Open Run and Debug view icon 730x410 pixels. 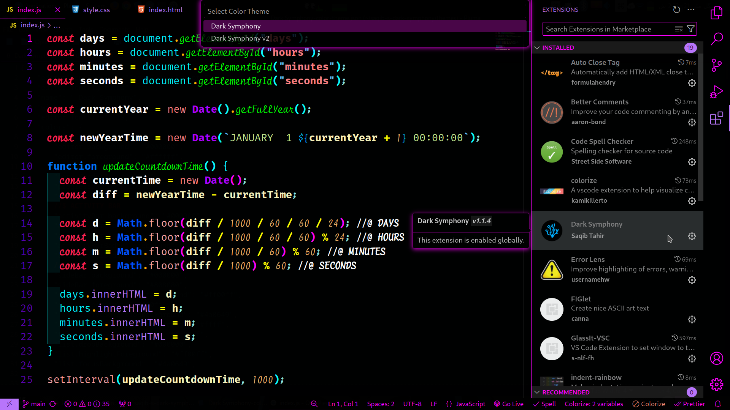point(716,92)
